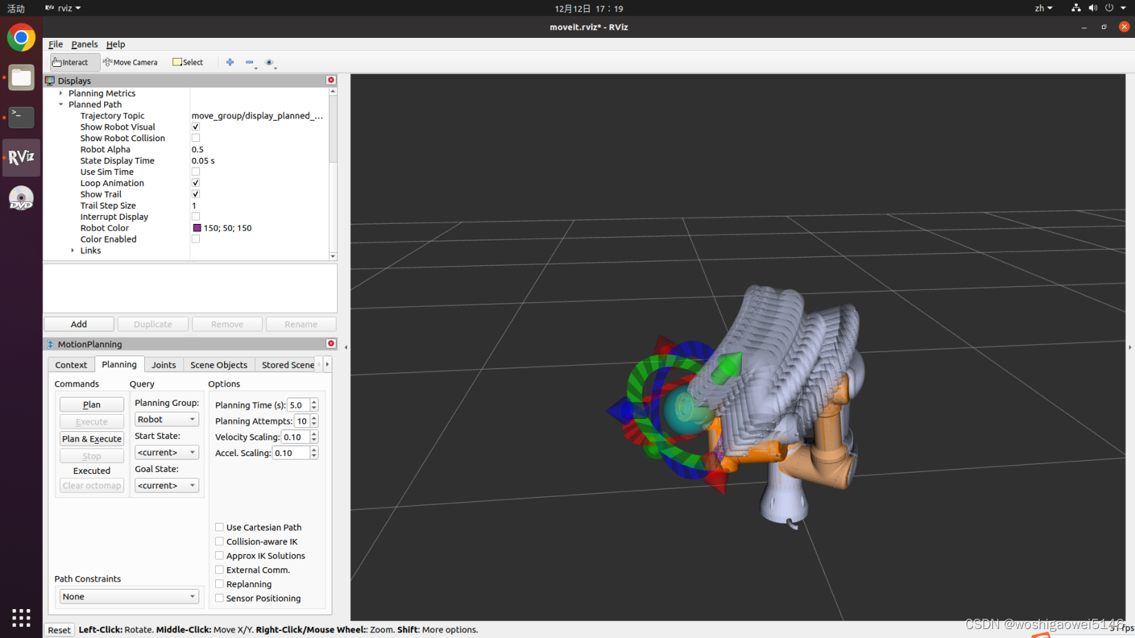
Task: Switch to the Joints tab
Action: pyautogui.click(x=163, y=364)
